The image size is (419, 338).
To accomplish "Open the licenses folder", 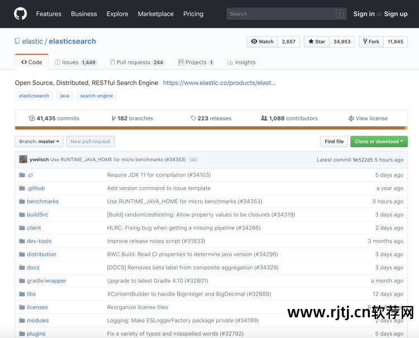I will click(37, 307).
